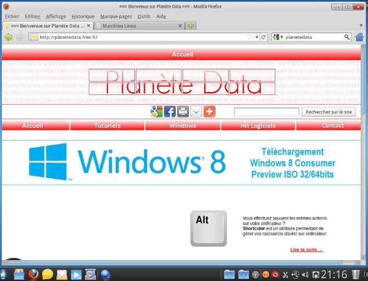Click the Firefox icon in the taskbar

coord(33,274)
